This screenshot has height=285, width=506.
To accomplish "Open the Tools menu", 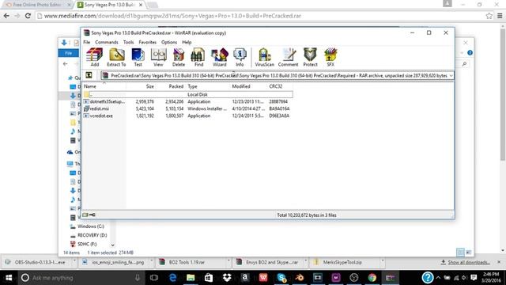I will pyautogui.click(x=128, y=42).
